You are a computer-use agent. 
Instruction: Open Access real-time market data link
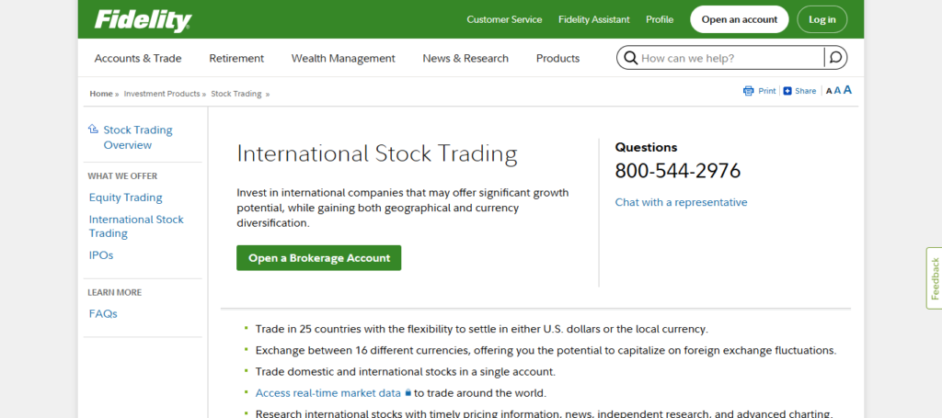[x=328, y=393]
